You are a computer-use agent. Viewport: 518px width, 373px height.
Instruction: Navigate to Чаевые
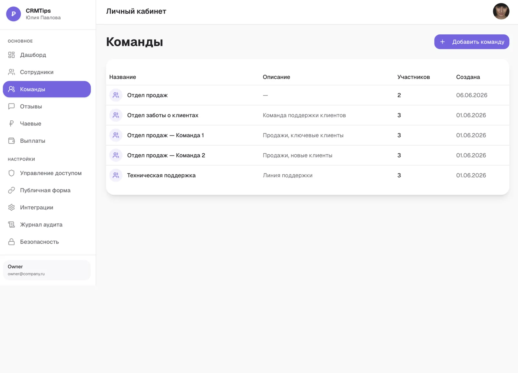47,124
